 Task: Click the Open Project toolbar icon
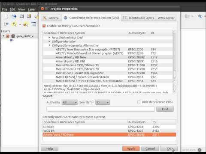coord(14,16)
